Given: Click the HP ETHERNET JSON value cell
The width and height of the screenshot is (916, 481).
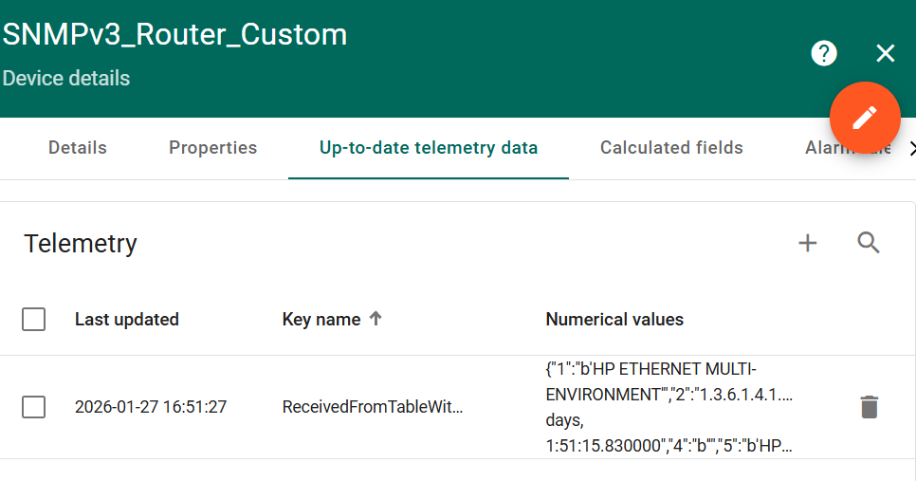Looking at the screenshot, I should (669, 407).
